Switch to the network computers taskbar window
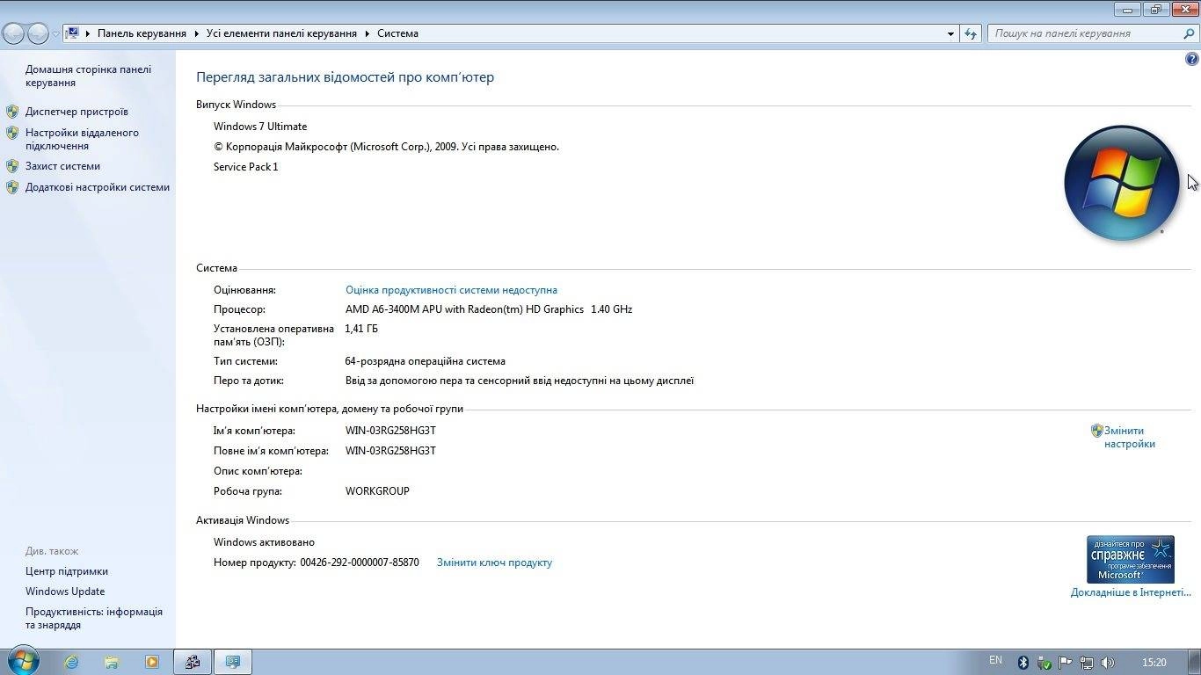Screen dimensions: 1201x675 [193, 662]
